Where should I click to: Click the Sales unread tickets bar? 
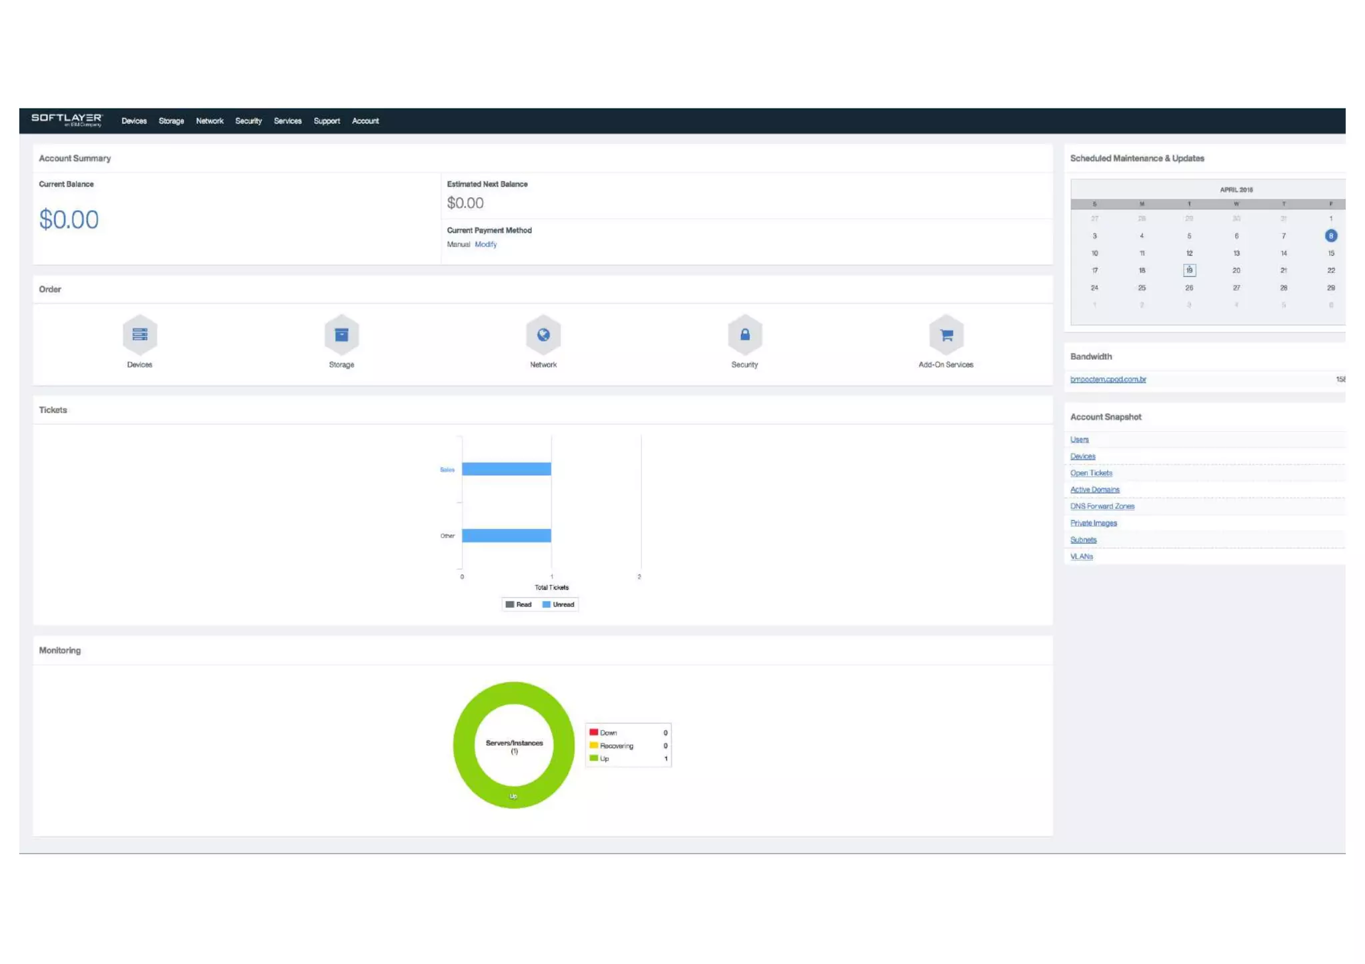coord(506,469)
